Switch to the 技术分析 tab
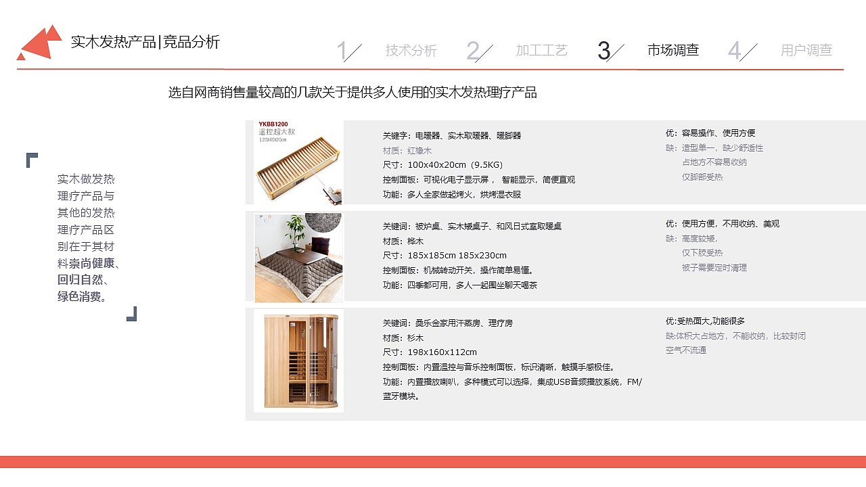The height and width of the screenshot is (487, 866). [410, 49]
